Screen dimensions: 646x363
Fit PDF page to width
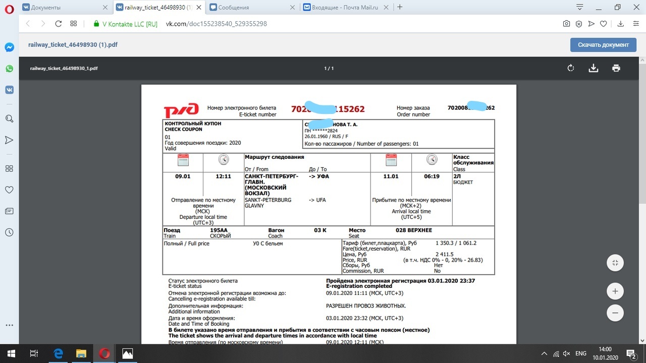[x=615, y=263]
